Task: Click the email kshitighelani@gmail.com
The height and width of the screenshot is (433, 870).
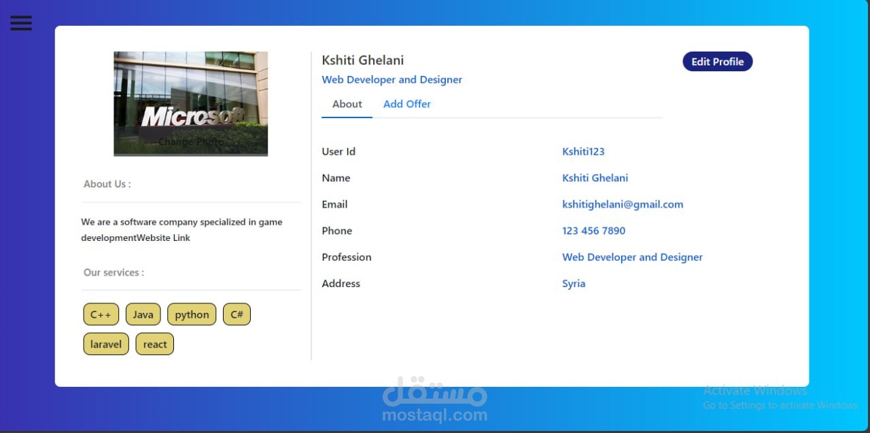Action: [x=623, y=204]
